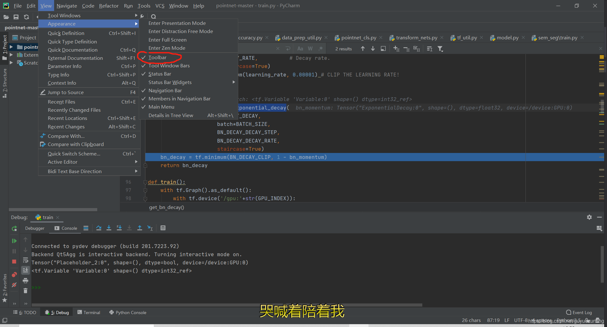This screenshot has height=327, width=607.
Task: Clear console with the trash icon
Action: pyautogui.click(x=25, y=291)
